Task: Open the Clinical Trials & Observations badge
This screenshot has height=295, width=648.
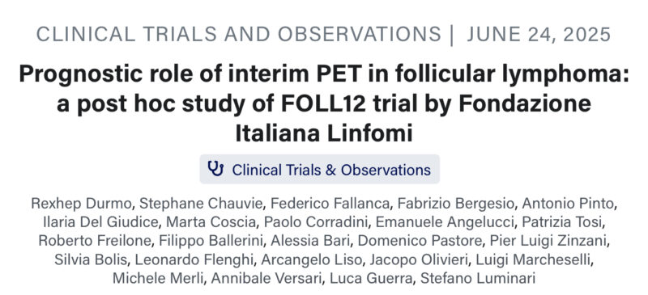Action: [x=319, y=169]
